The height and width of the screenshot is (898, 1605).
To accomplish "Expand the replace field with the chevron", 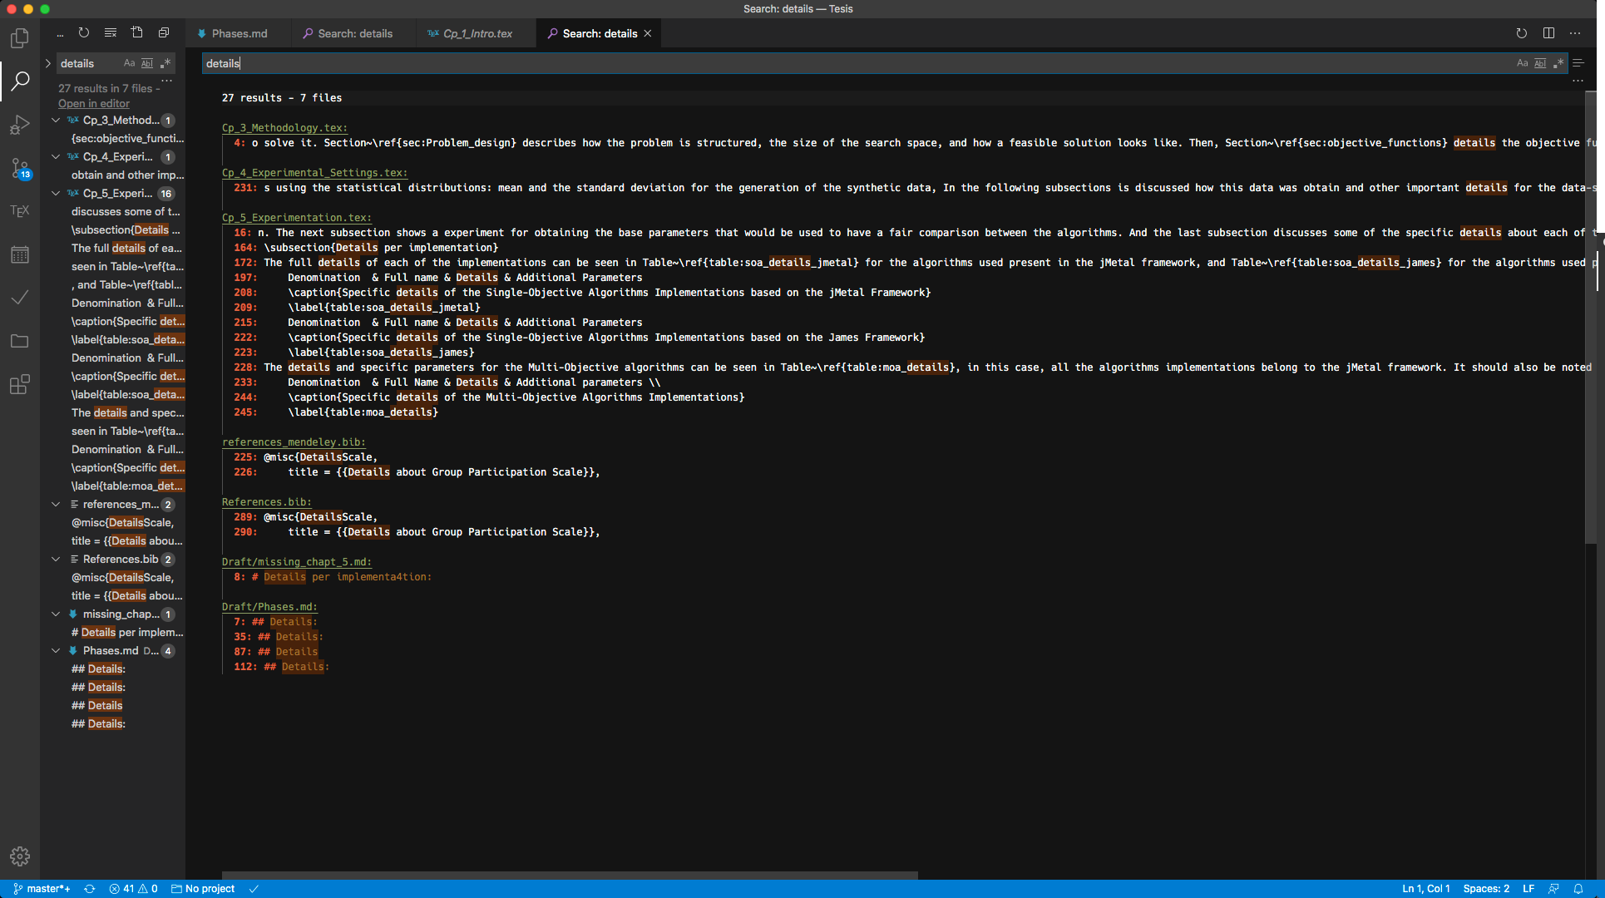I will pos(48,63).
